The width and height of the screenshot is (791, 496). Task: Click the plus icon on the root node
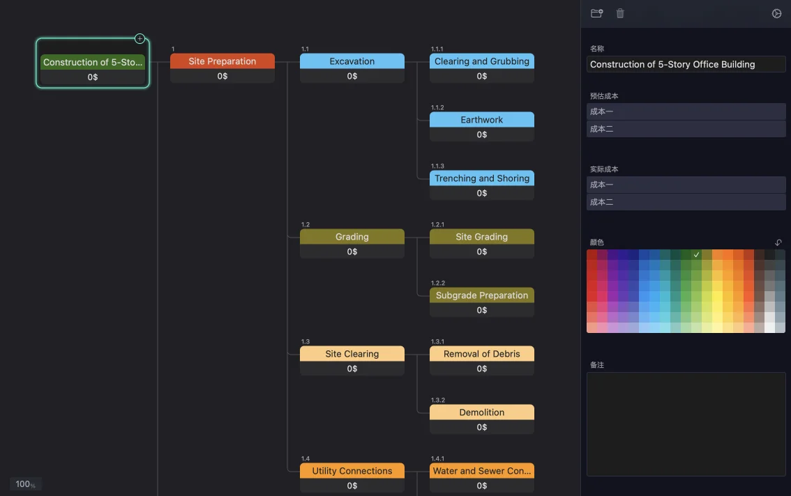(140, 39)
